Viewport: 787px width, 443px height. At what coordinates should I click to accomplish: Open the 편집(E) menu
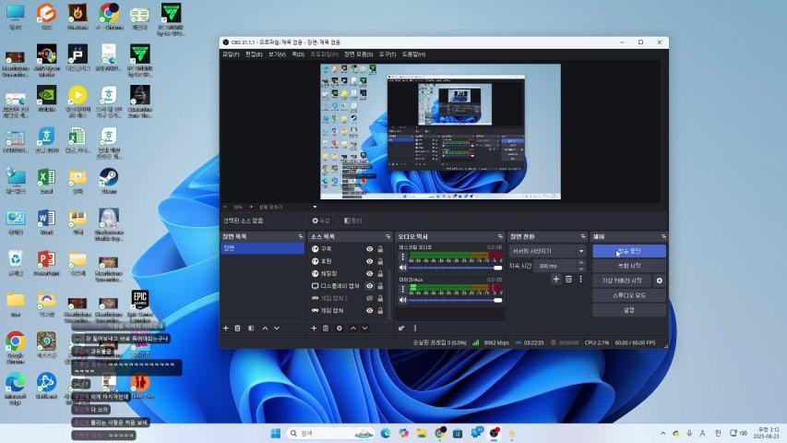click(x=254, y=54)
